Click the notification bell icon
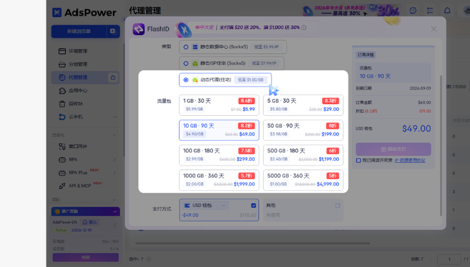 tap(447, 11)
